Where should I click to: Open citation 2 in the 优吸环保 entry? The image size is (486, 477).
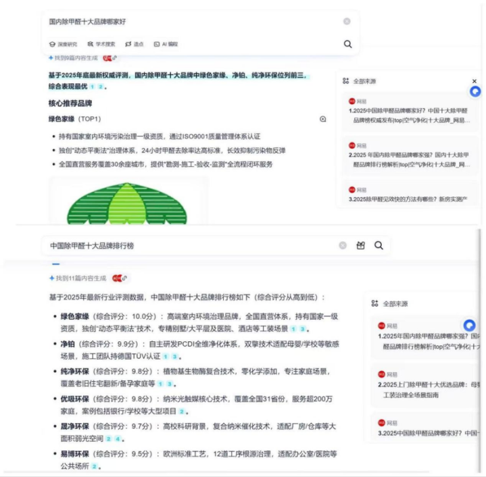(182, 411)
